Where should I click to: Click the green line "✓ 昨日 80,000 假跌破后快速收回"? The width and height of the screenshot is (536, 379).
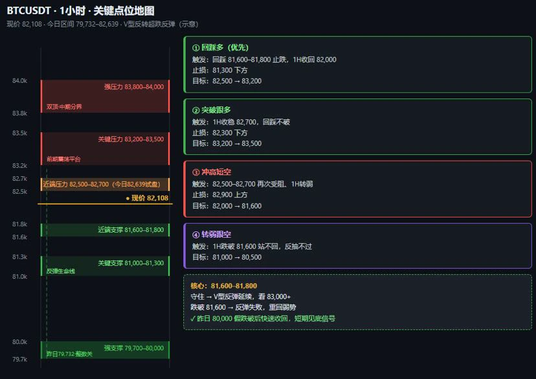click(x=263, y=319)
